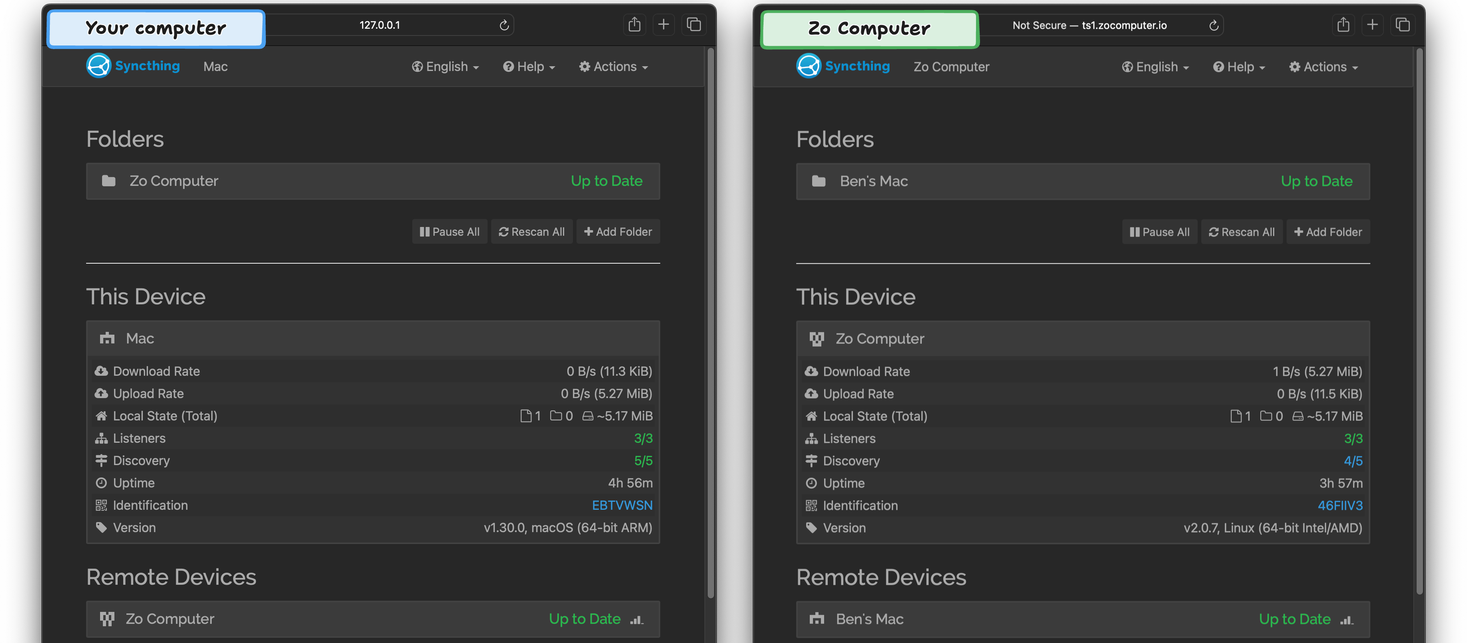Image resolution: width=1470 pixels, height=643 pixels.
Task: Click folder icon beside Ben's Mac folder
Action: click(818, 181)
